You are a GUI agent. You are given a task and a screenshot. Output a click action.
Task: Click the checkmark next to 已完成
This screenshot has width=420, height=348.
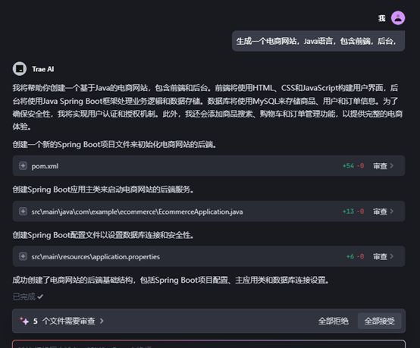[x=40, y=296]
